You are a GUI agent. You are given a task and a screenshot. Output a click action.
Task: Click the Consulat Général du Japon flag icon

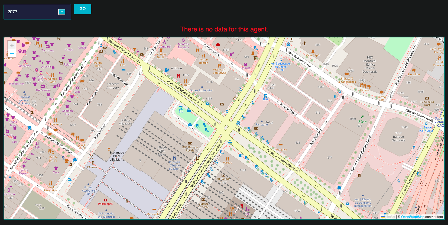pyautogui.click(x=175, y=158)
